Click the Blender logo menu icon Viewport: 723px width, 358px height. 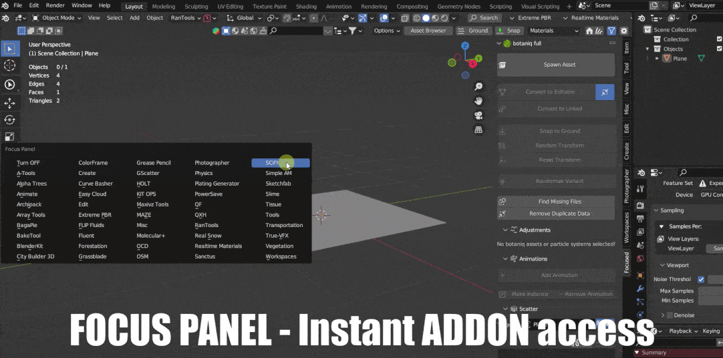5,5
